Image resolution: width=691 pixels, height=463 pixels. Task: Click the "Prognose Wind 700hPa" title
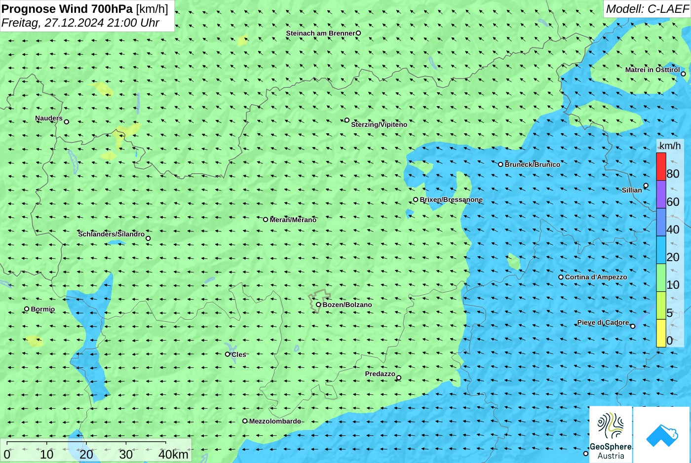click(x=68, y=9)
